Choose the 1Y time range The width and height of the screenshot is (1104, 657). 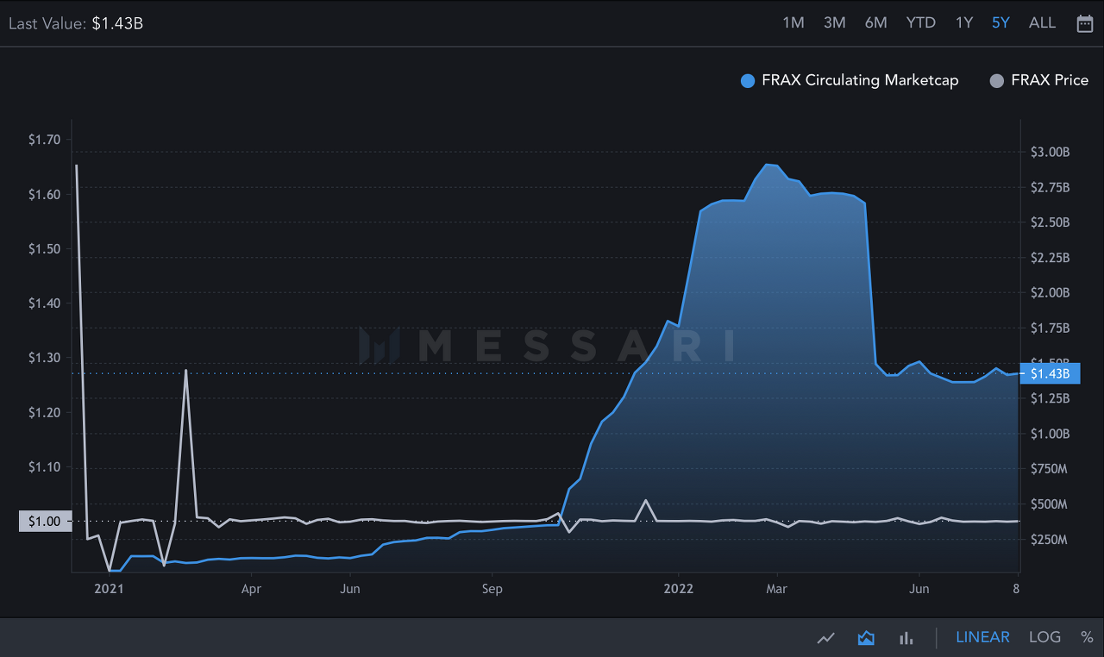click(964, 23)
